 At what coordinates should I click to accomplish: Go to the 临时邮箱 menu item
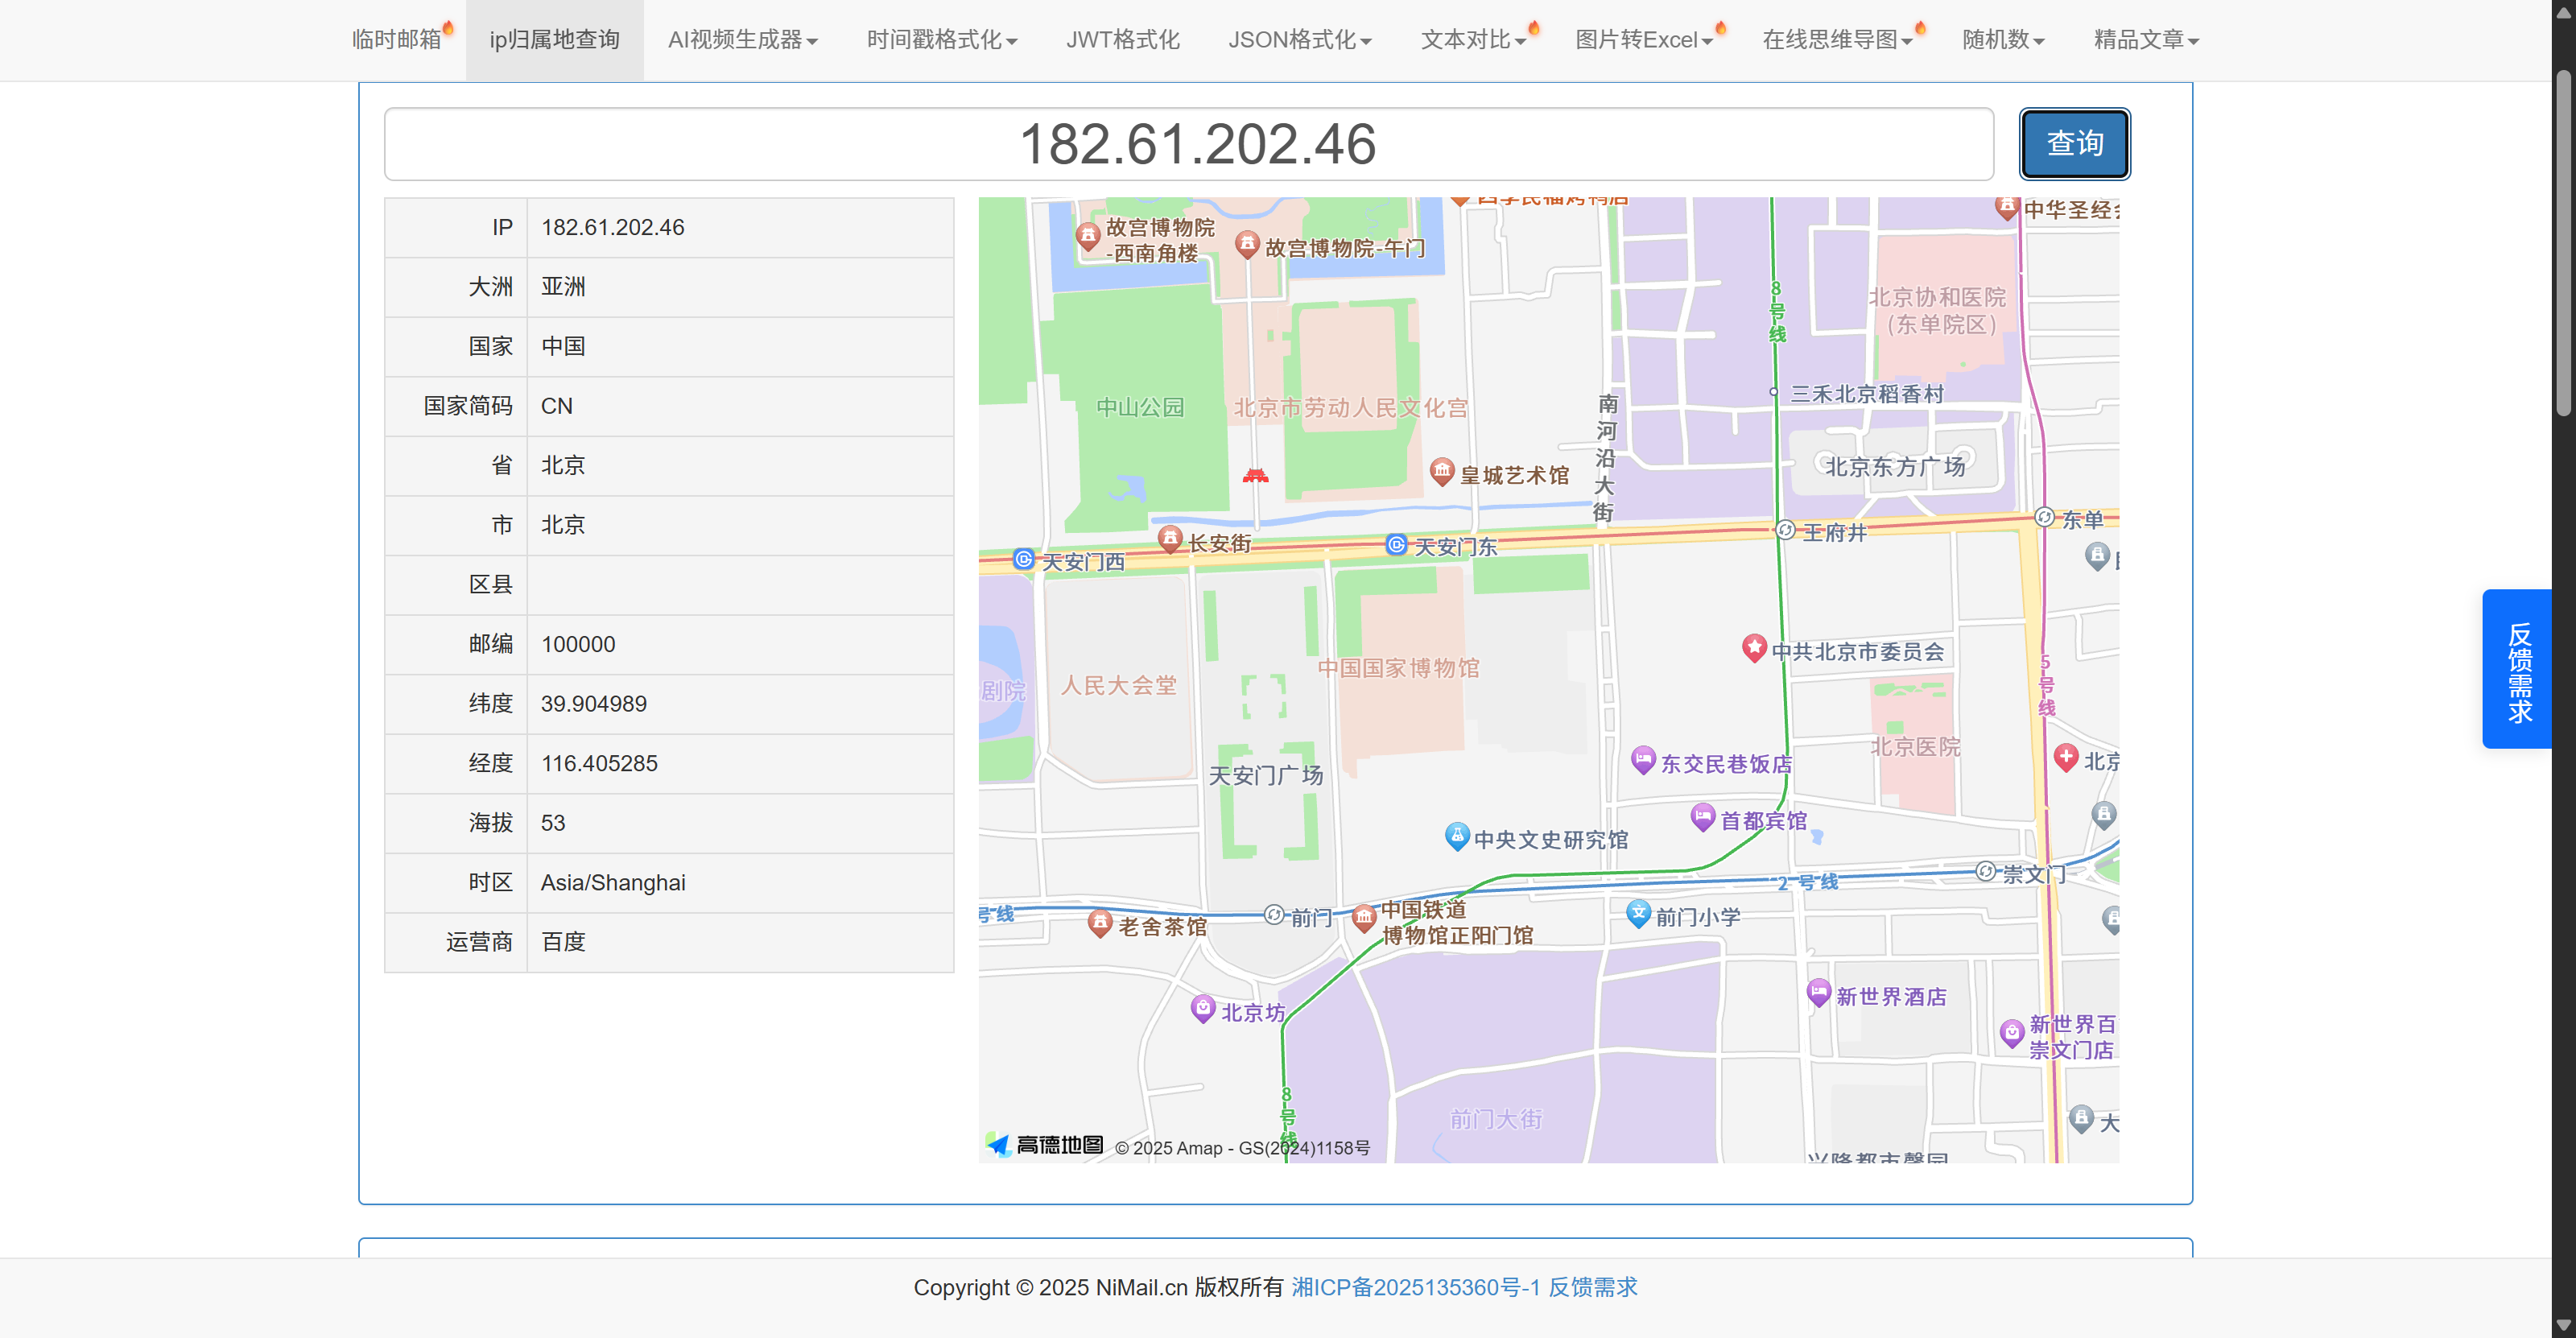[397, 40]
